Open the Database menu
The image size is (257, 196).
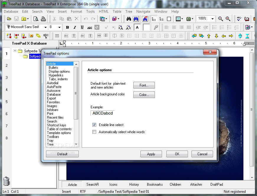(11, 12)
